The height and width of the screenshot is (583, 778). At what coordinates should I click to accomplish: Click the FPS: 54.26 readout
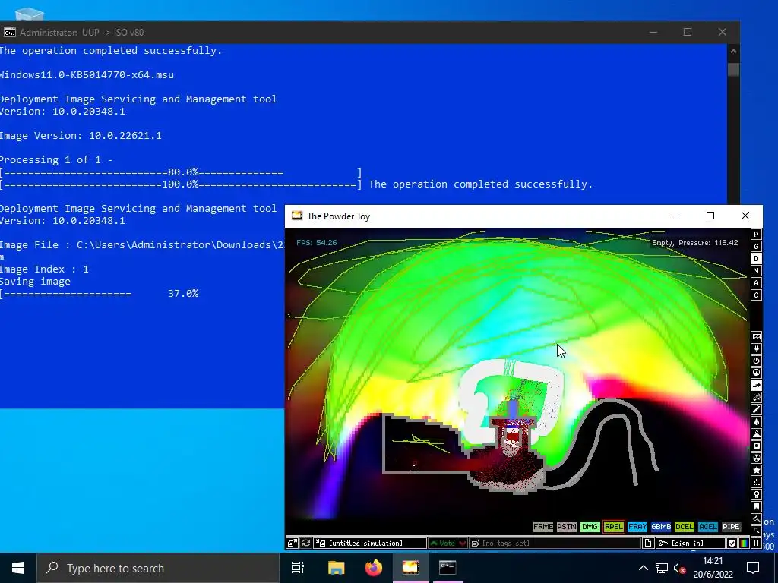coord(317,242)
